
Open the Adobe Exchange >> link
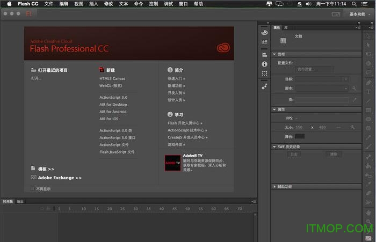pyautogui.click(x=60, y=178)
